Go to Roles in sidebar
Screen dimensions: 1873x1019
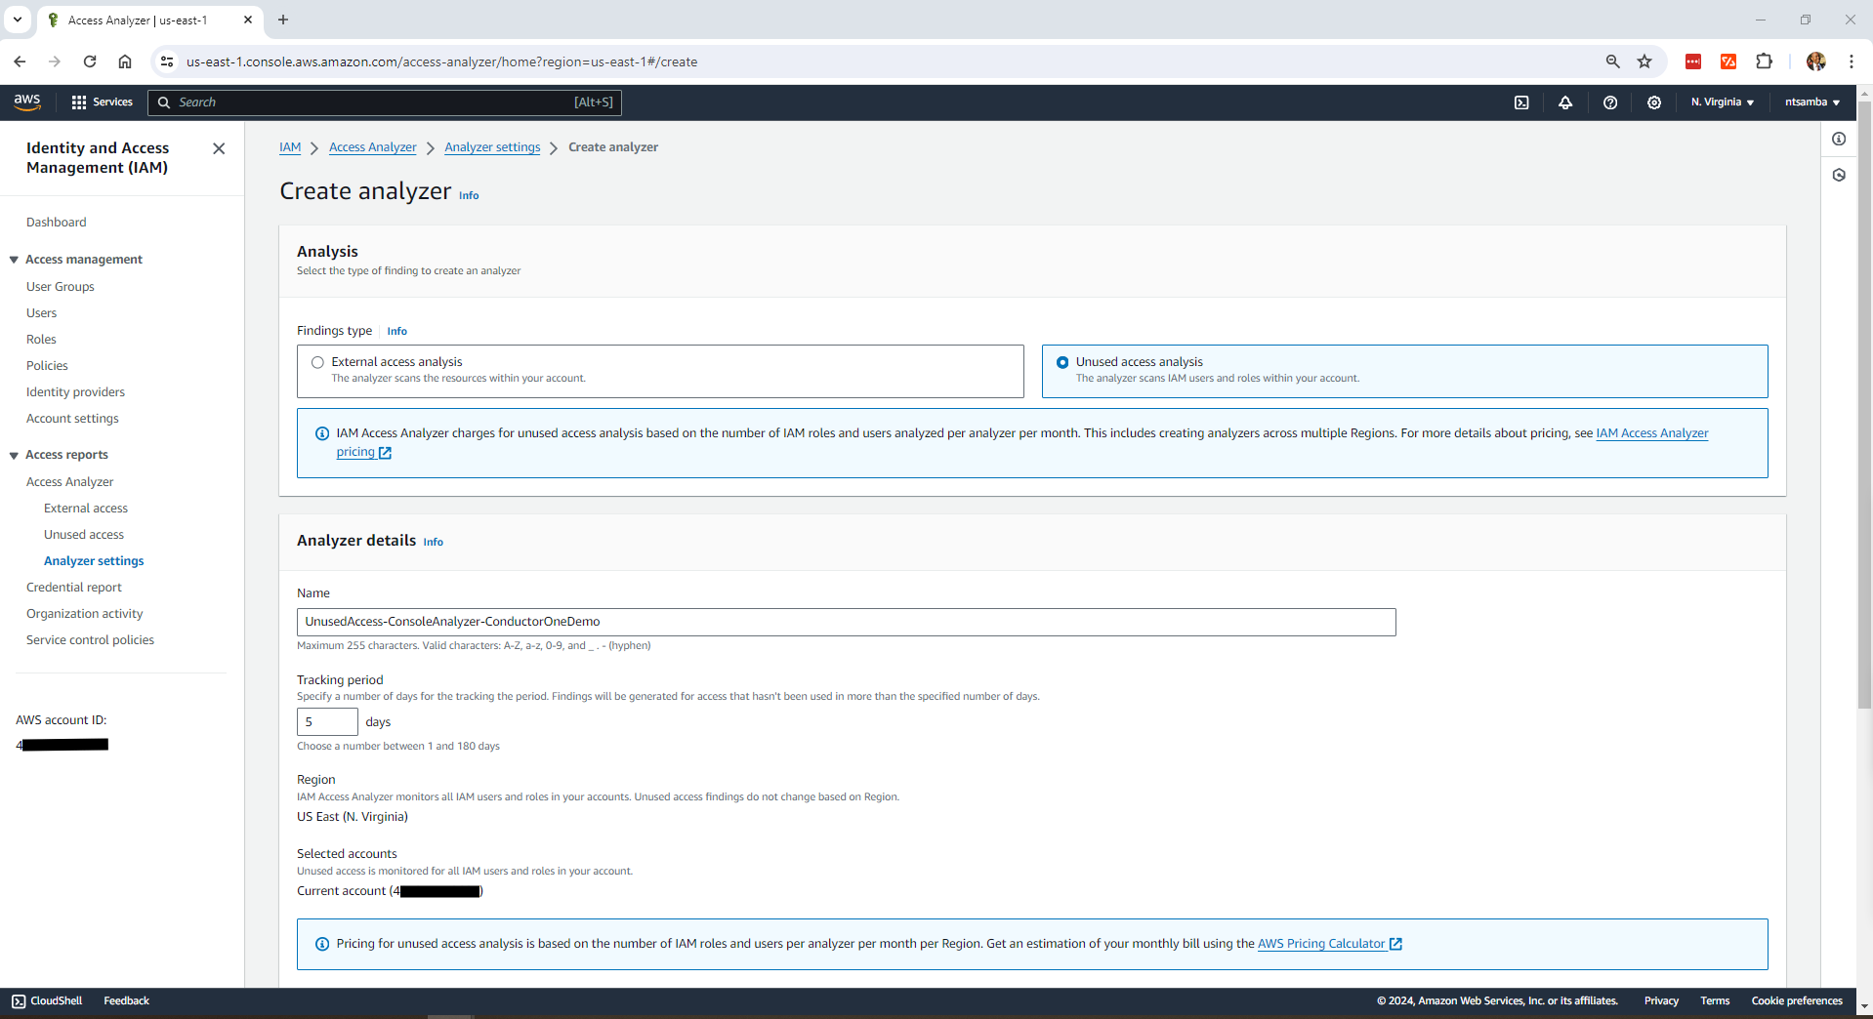[x=41, y=340]
